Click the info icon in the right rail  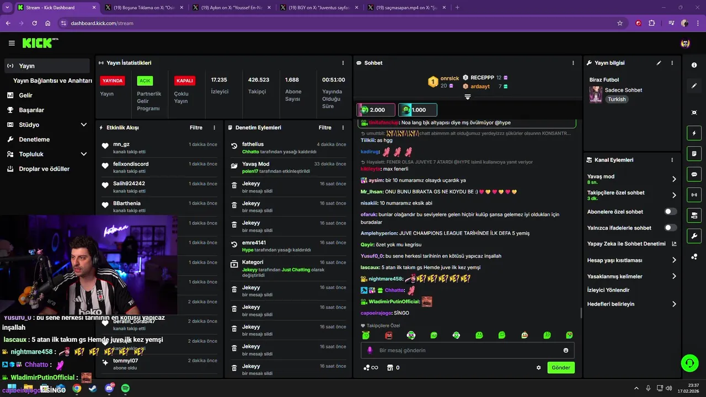click(694, 65)
